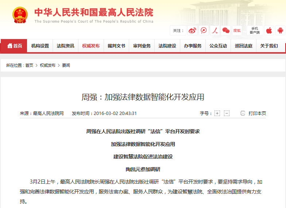This screenshot has height=208, width=286.
Task: Click the 首页 breadcrumb link
Action: click(x=29, y=65)
